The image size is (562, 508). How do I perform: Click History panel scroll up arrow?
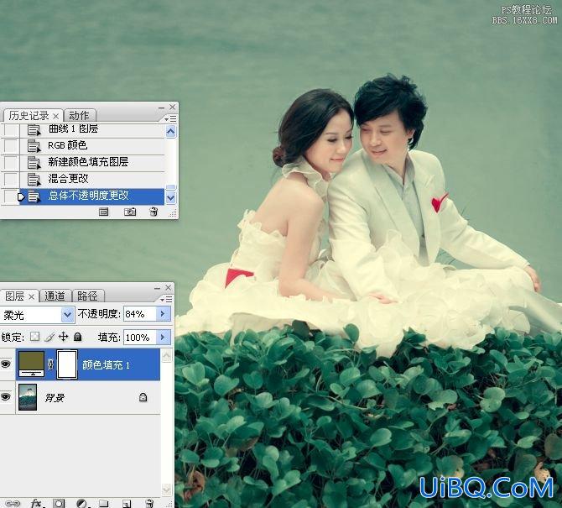coord(170,132)
